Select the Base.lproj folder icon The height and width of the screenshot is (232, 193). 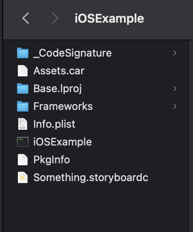(23, 89)
